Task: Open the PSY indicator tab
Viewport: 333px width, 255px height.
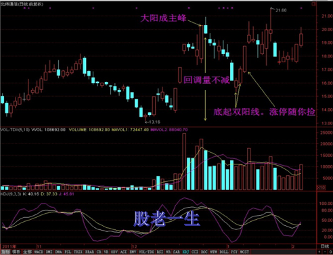Action: (x=234, y=252)
